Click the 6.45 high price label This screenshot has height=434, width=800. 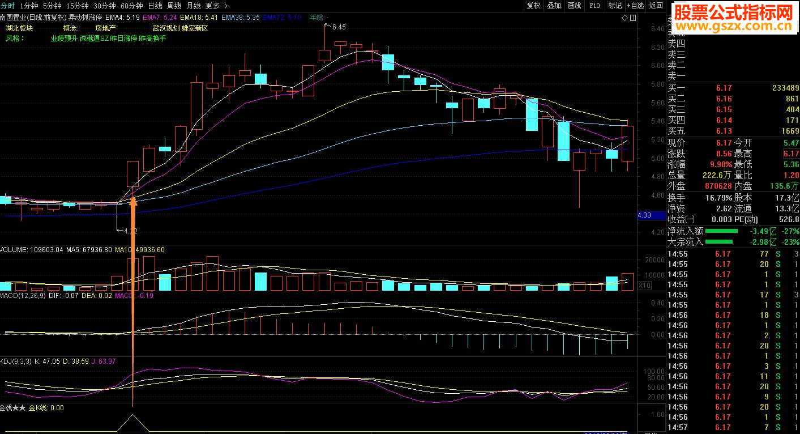(339, 27)
